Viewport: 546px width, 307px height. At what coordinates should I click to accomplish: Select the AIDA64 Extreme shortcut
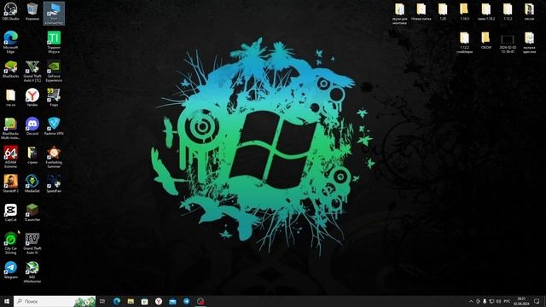(x=10, y=157)
